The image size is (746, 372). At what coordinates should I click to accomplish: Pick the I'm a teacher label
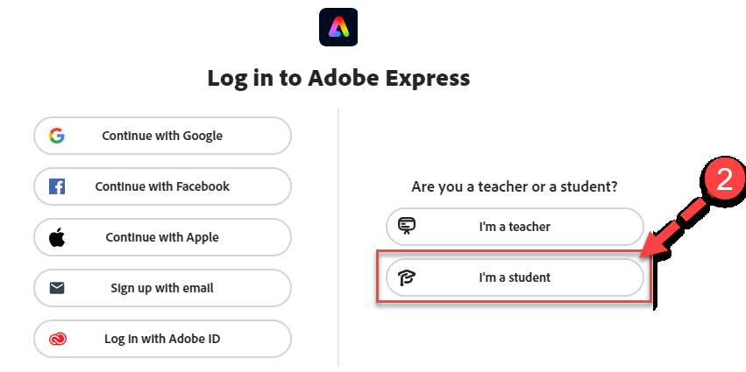515,227
